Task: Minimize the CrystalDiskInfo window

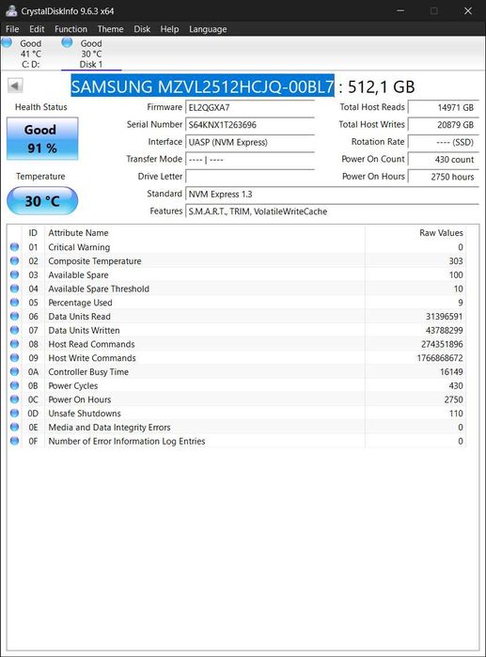Action: pos(400,11)
